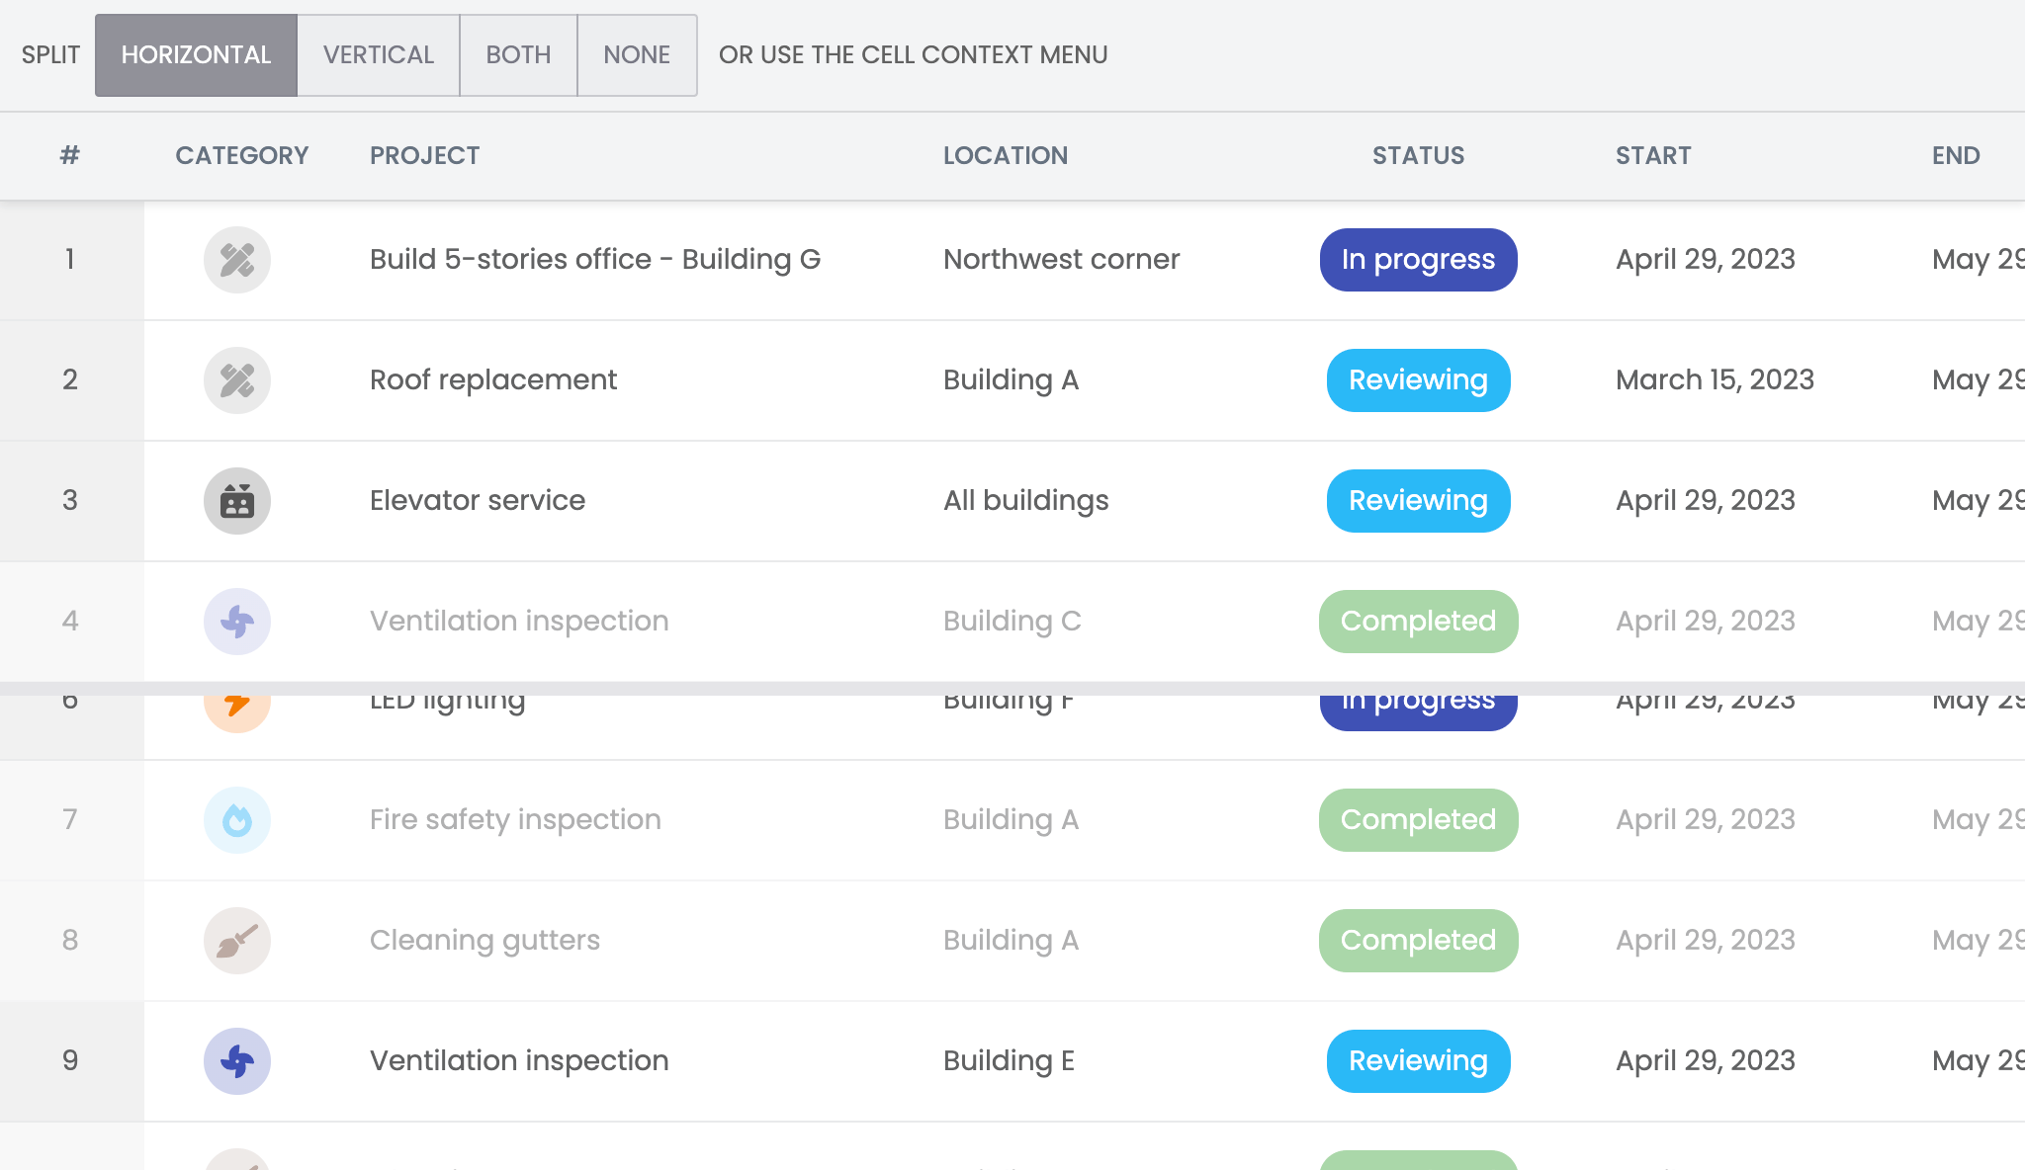The height and width of the screenshot is (1170, 2025).
Task: Click the CATEGORY column header
Action: point(242,155)
